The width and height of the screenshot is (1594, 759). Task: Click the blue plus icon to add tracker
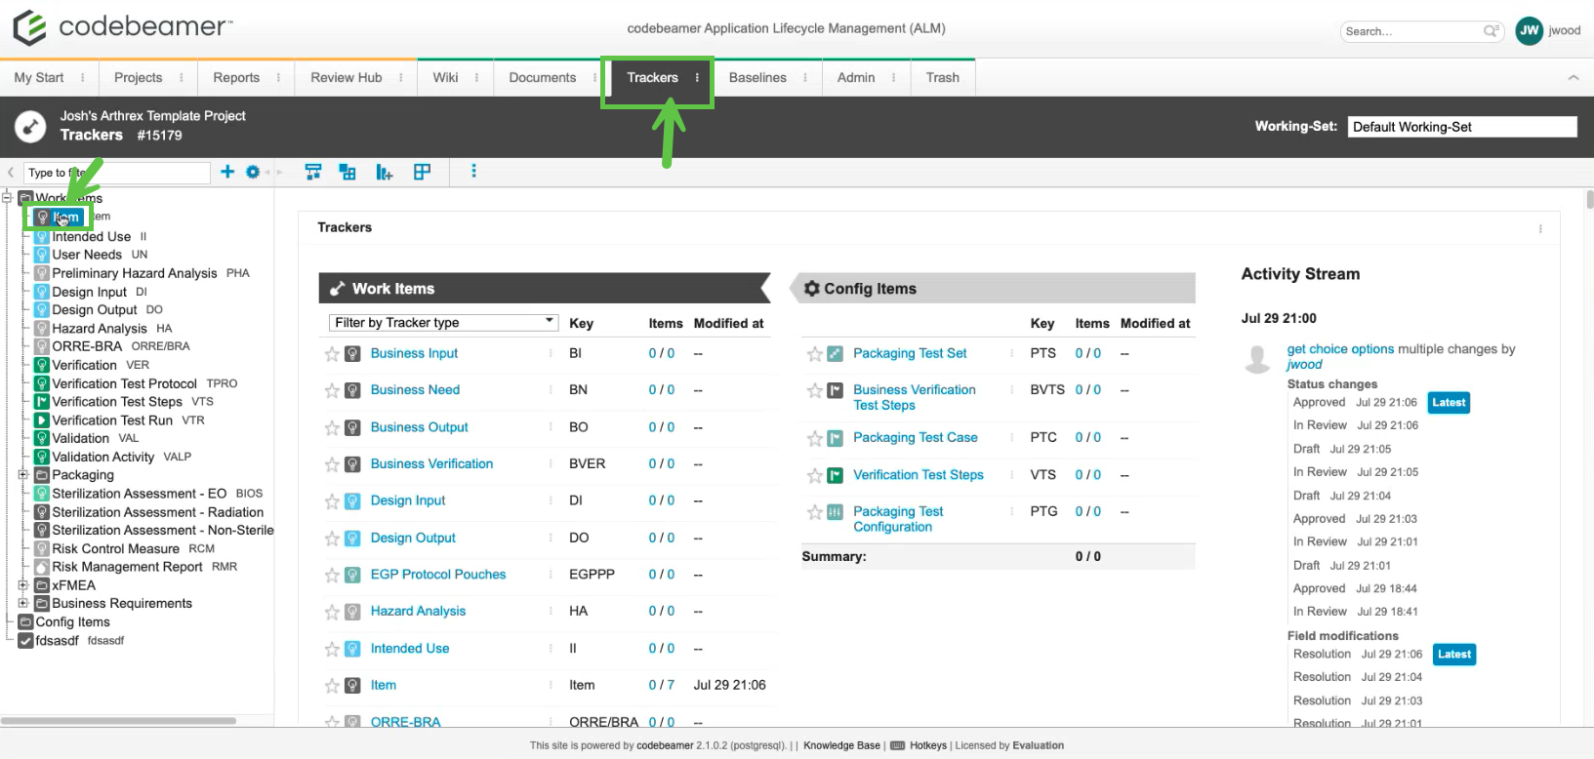point(227,172)
